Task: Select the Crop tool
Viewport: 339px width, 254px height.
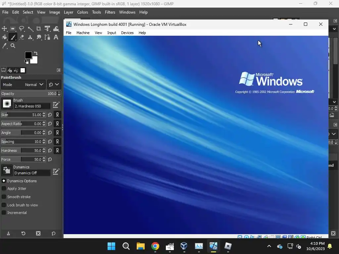Action: coord(39,28)
